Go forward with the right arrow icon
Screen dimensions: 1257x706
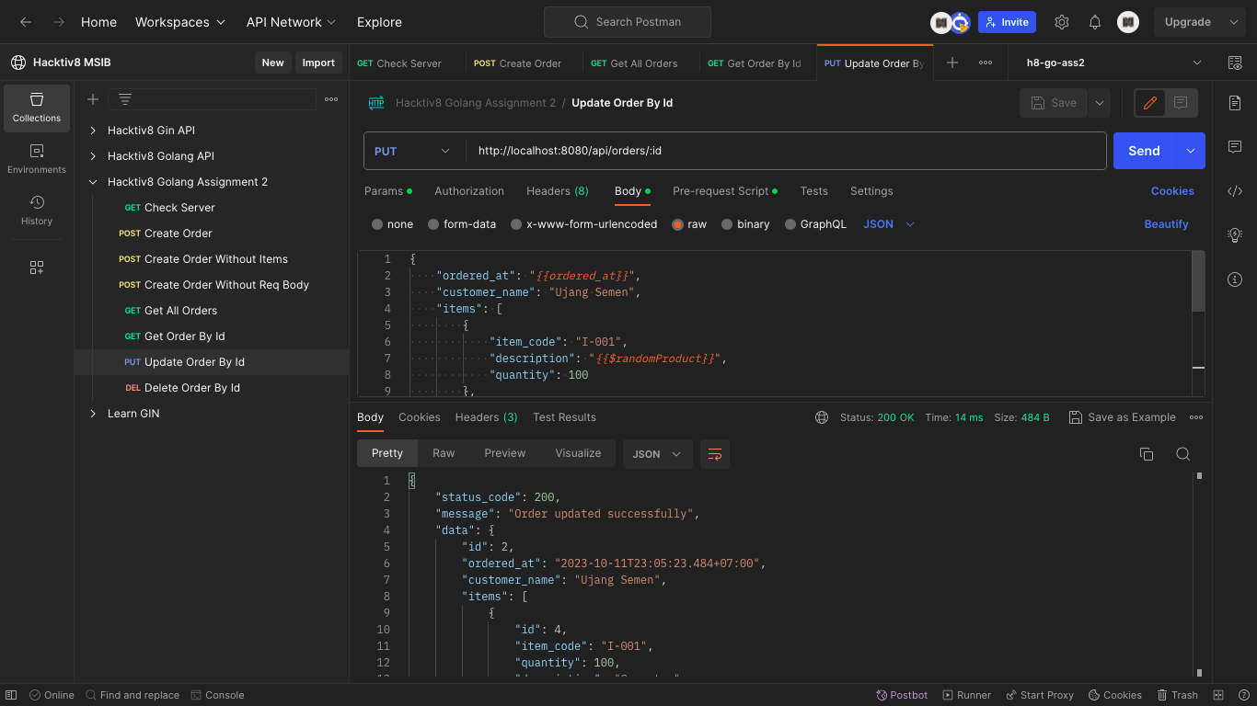click(58, 22)
